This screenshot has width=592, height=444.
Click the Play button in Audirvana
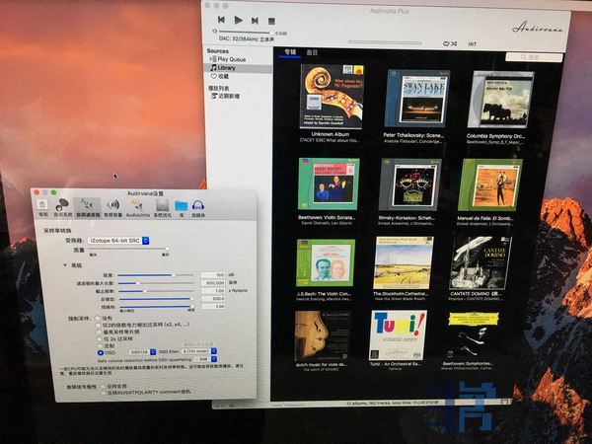238,20
